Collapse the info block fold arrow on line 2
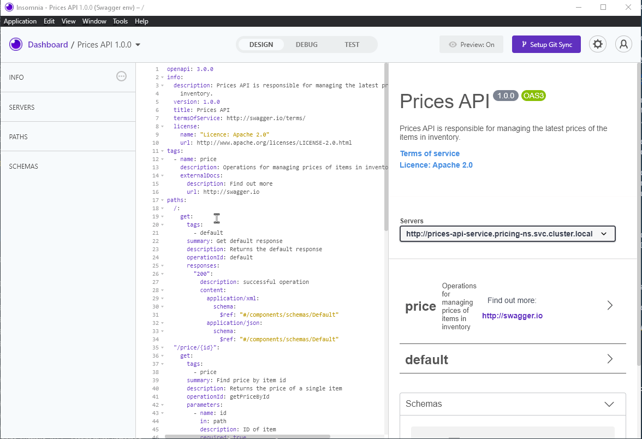 pos(163,78)
